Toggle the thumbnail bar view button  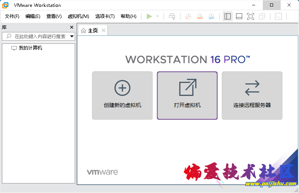coord(239,16)
